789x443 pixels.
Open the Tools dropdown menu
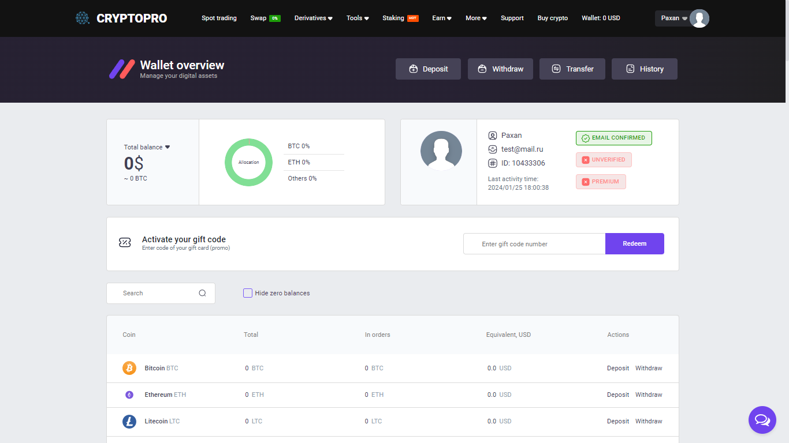358,18
